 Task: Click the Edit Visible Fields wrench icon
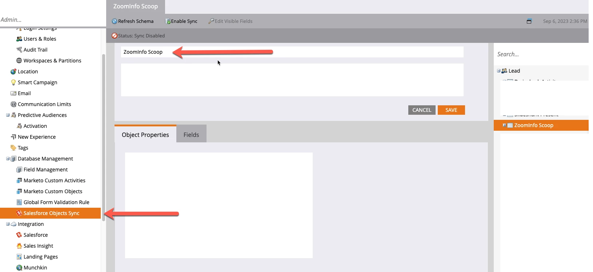coord(211,21)
